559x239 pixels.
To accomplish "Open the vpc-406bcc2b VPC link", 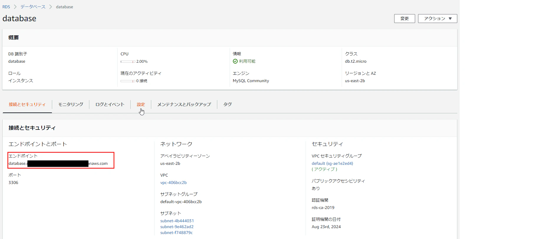I will [x=173, y=182].
